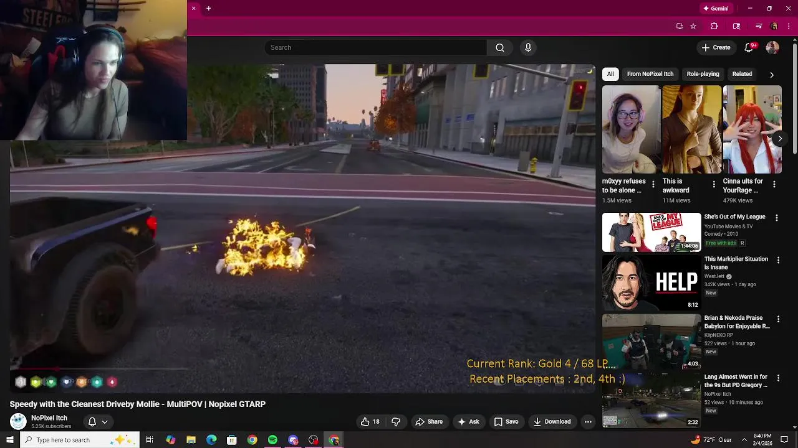
Task: Open She's Out of My League thumbnail
Action: tap(651, 232)
